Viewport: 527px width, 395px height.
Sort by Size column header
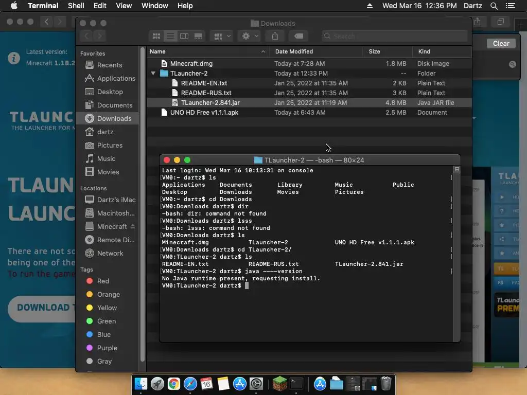pyautogui.click(x=387, y=51)
